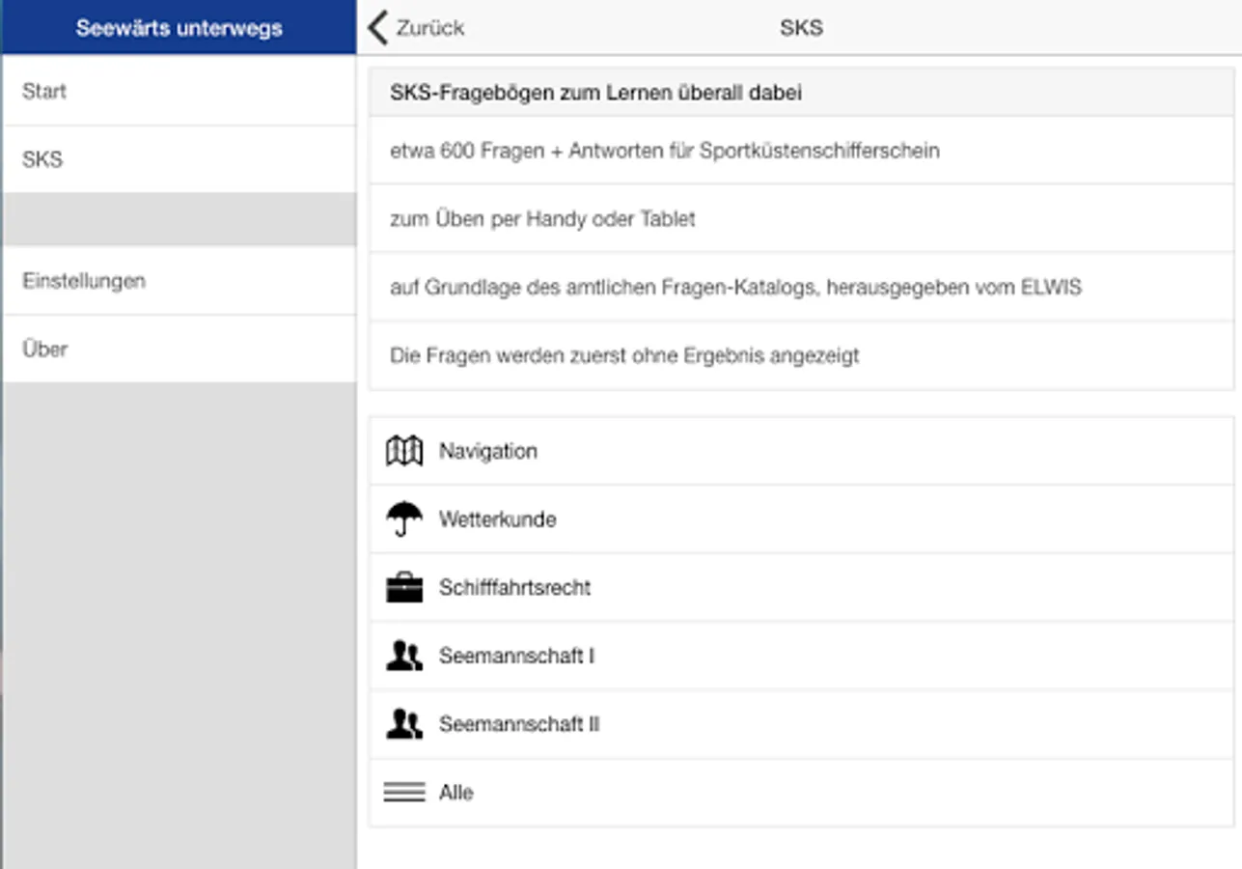Start Seemannschaft II questions
1242x869 pixels.
[519, 724]
